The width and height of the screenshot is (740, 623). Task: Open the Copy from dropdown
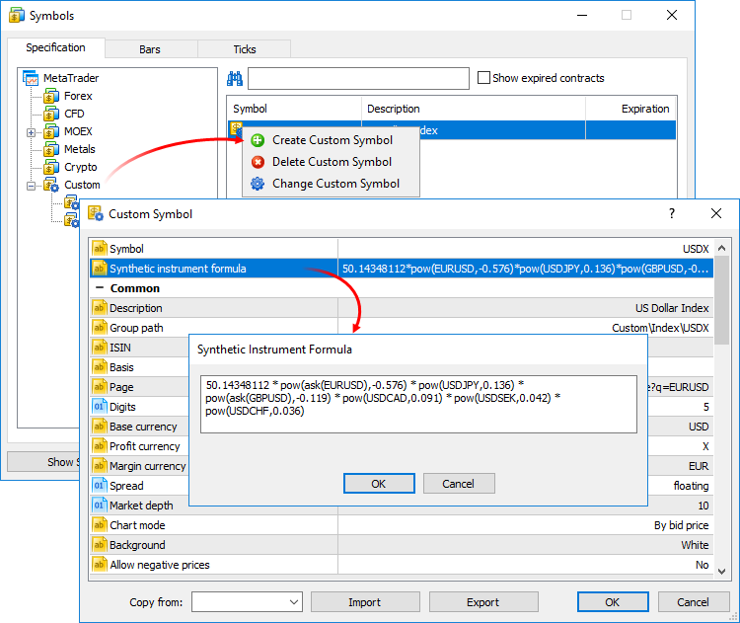293,602
